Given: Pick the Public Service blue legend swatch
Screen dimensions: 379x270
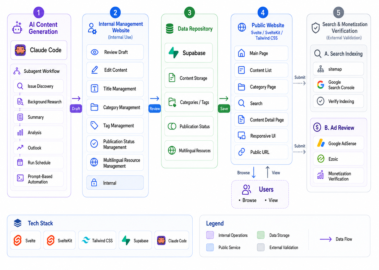Looking at the screenshot, I should pyautogui.click(x=210, y=247).
